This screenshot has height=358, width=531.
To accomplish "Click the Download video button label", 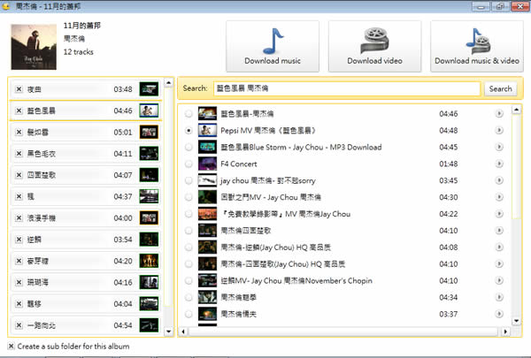I will 374,61.
